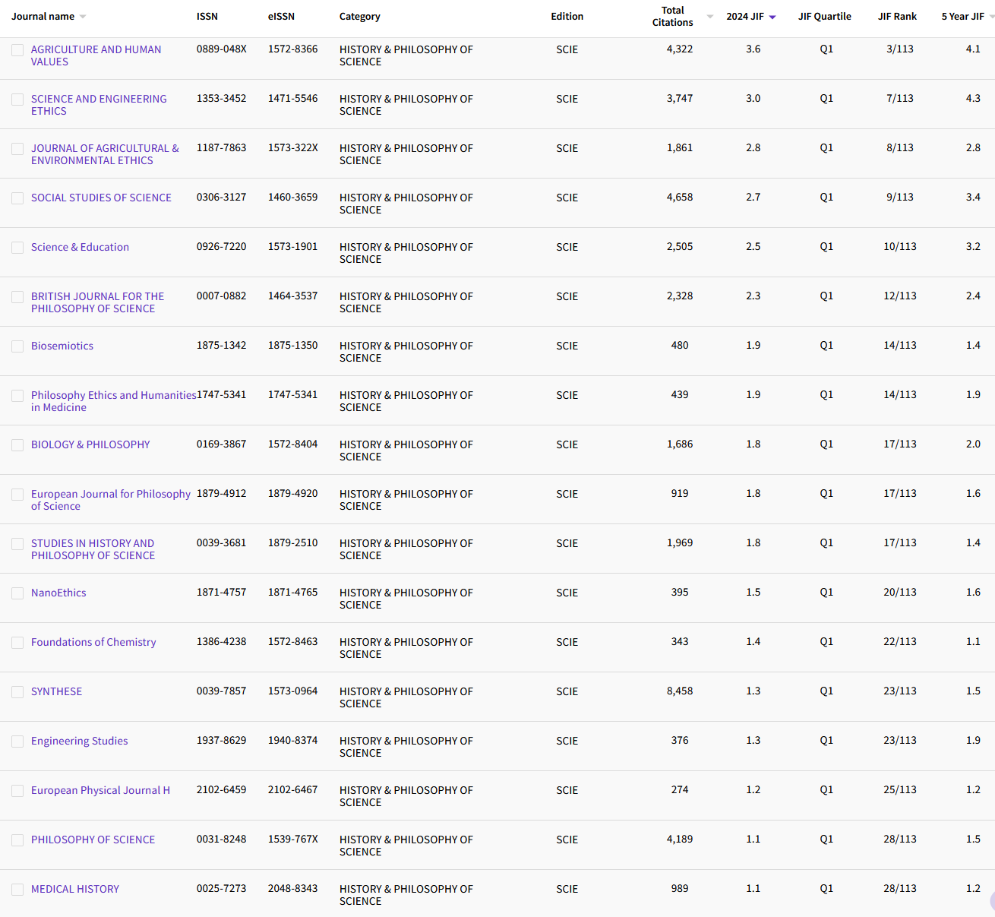Click the horizontal scrollbar at bottom
Image resolution: width=995 pixels, height=917 pixels.
click(x=497, y=914)
